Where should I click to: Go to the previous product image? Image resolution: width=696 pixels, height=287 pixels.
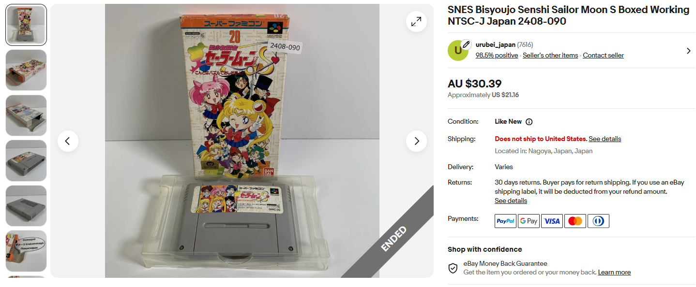(x=68, y=141)
